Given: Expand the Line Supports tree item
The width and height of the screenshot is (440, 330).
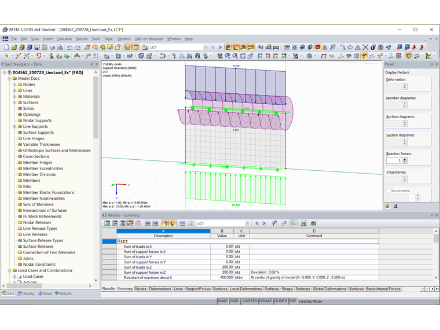Looking at the screenshot, I should [14, 127].
